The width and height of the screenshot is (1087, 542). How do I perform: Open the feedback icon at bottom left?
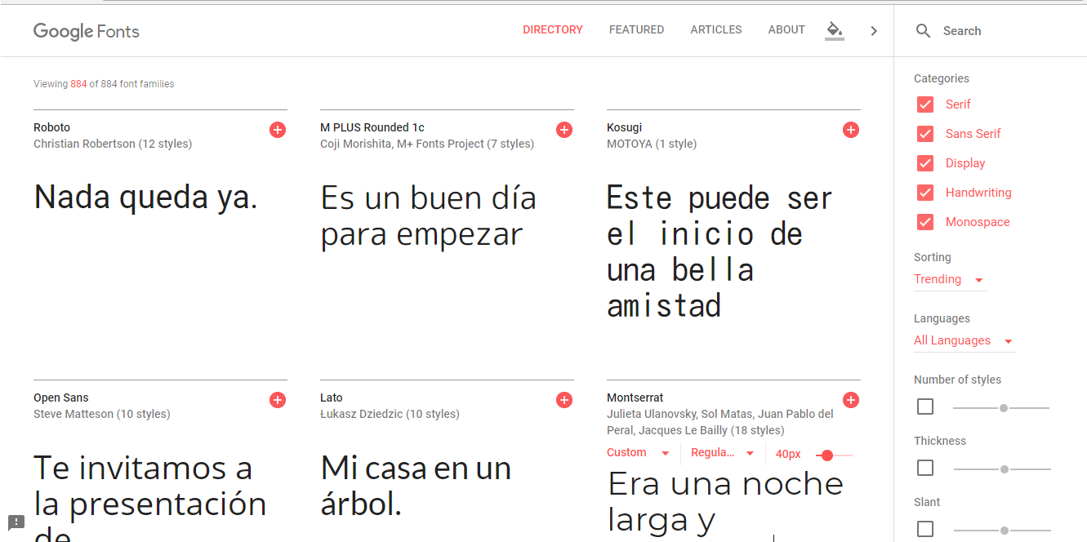pos(16,522)
